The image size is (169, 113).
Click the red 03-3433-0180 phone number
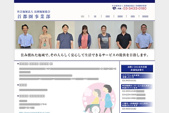135,8
